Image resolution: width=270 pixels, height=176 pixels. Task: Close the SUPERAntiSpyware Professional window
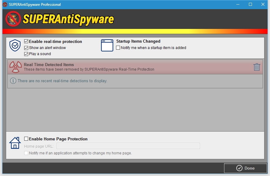click(x=263, y=4)
